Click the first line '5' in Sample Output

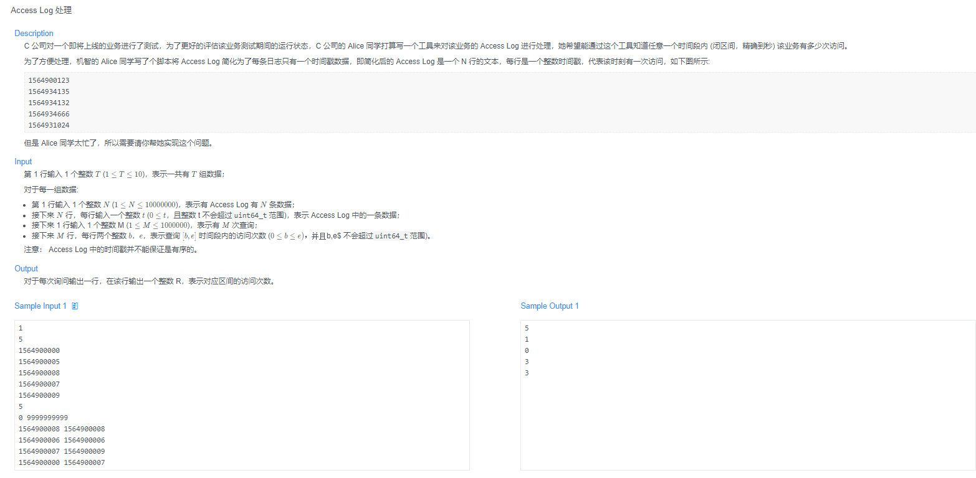click(x=527, y=328)
